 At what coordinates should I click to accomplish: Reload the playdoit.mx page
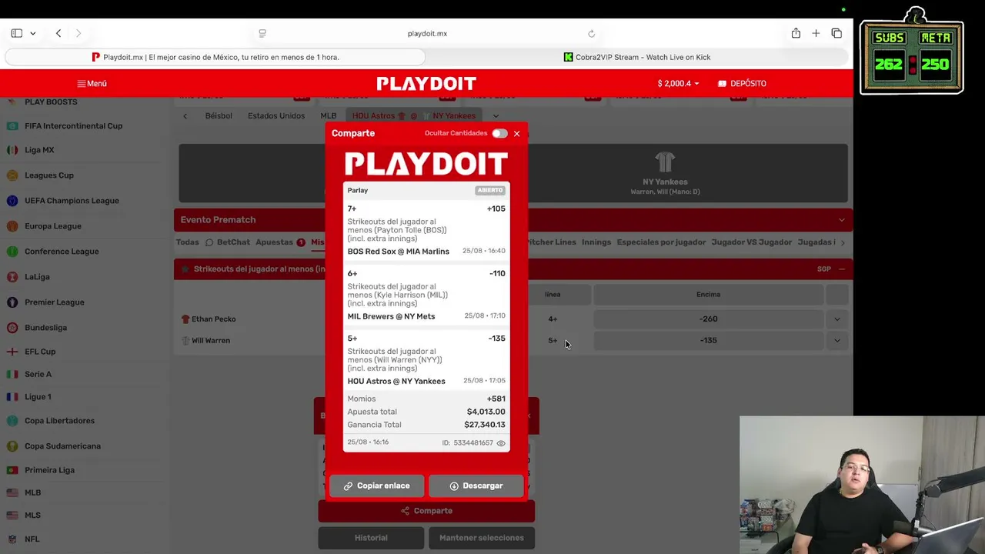(x=591, y=33)
